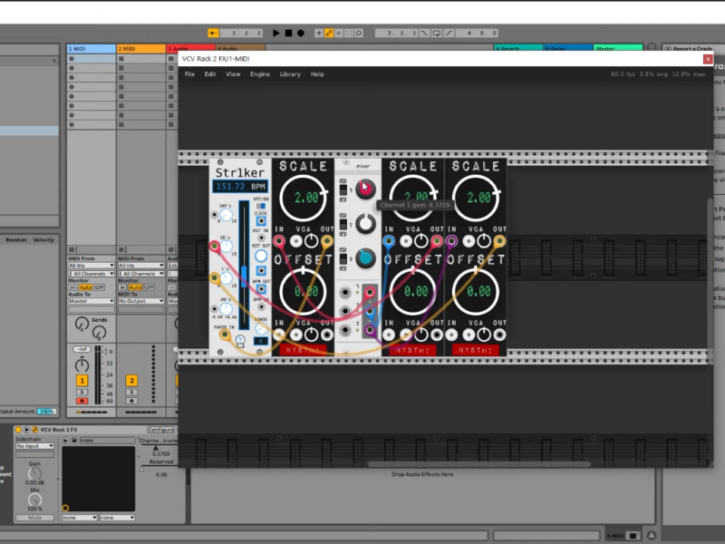
Task: Set track 1 Monitor to In
Action: 72,287
